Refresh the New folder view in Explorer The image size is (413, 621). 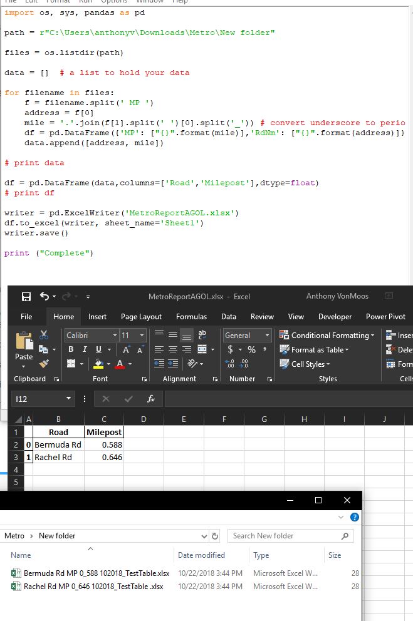click(x=215, y=536)
